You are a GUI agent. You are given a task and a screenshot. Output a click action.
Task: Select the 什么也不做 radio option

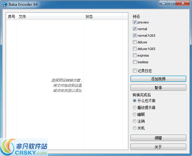pyautogui.click(x=135, y=101)
